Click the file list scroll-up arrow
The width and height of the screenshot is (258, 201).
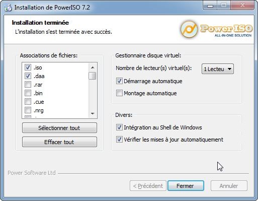[93, 68]
